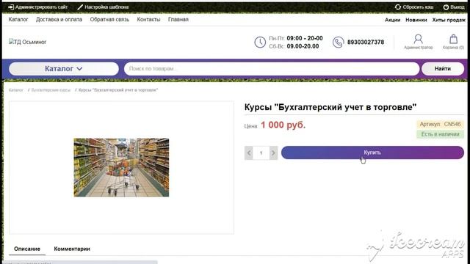Open 'Новинки' new items link
The image size is (470, 264).
tap(416, 20)
